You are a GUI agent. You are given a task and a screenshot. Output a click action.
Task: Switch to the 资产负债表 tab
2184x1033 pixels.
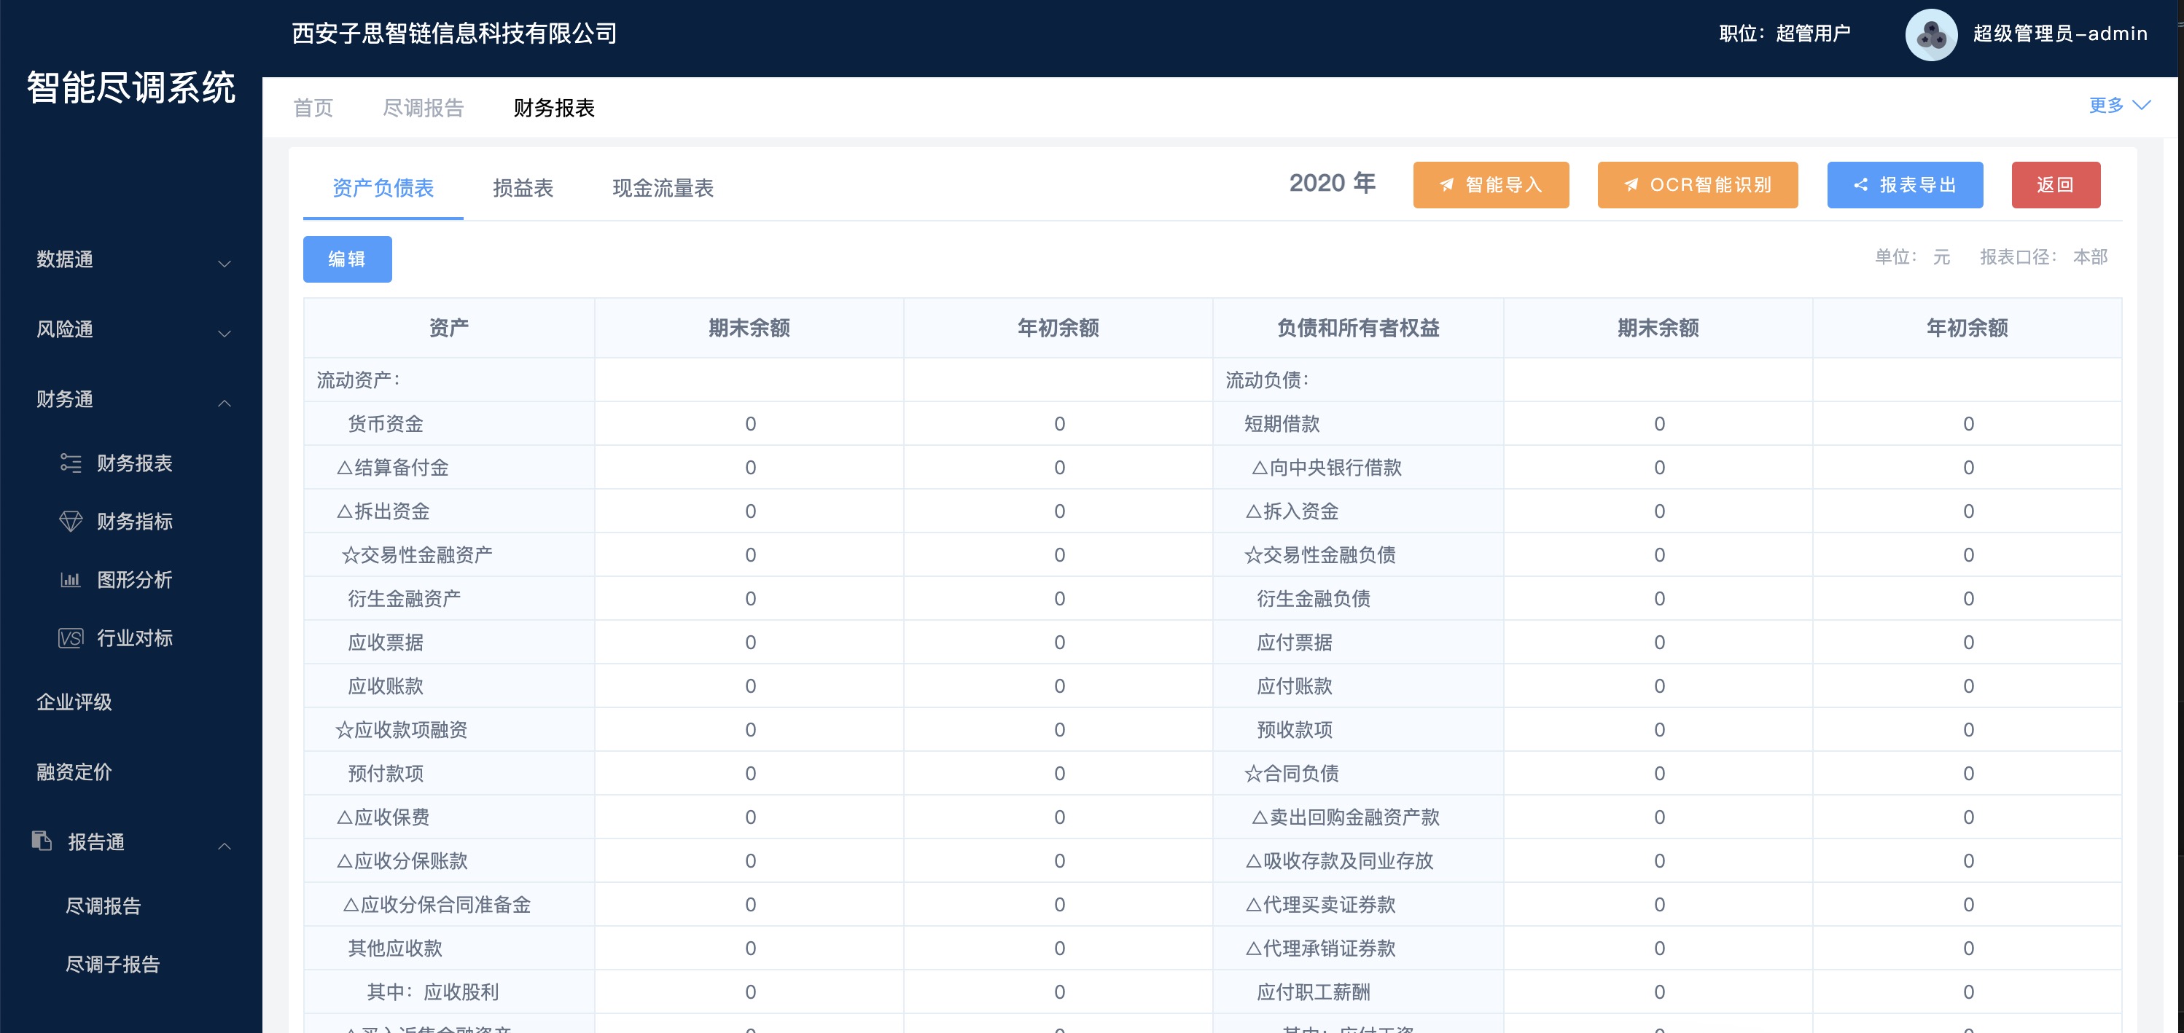(x=383, y=188)
